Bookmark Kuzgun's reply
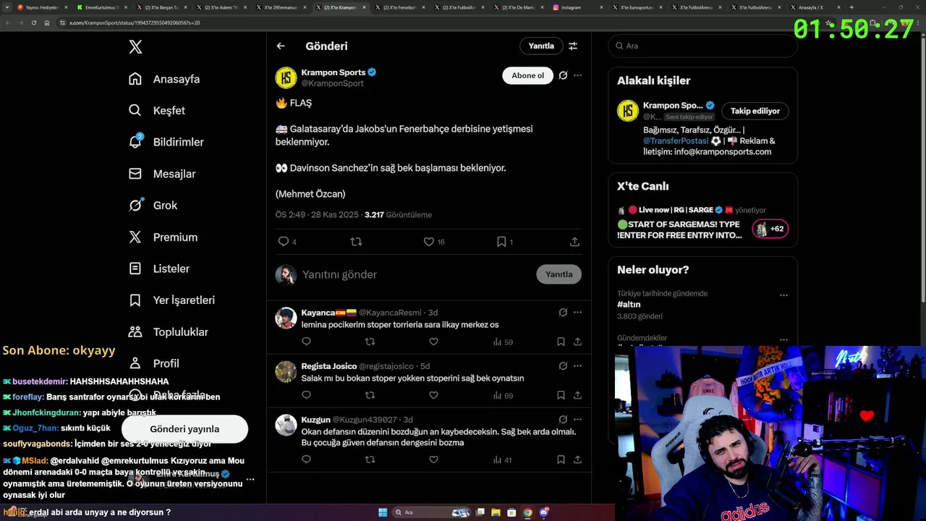Viewport: 926px width, 521px height. pyautogui.click(x=561, y=459)
